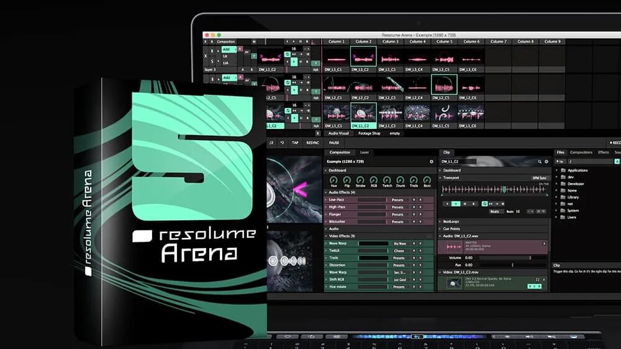Click the *2 tempo double button
The width and height of the screenshot is (621, 349).
pyautogui.click(x=282, y=143)
